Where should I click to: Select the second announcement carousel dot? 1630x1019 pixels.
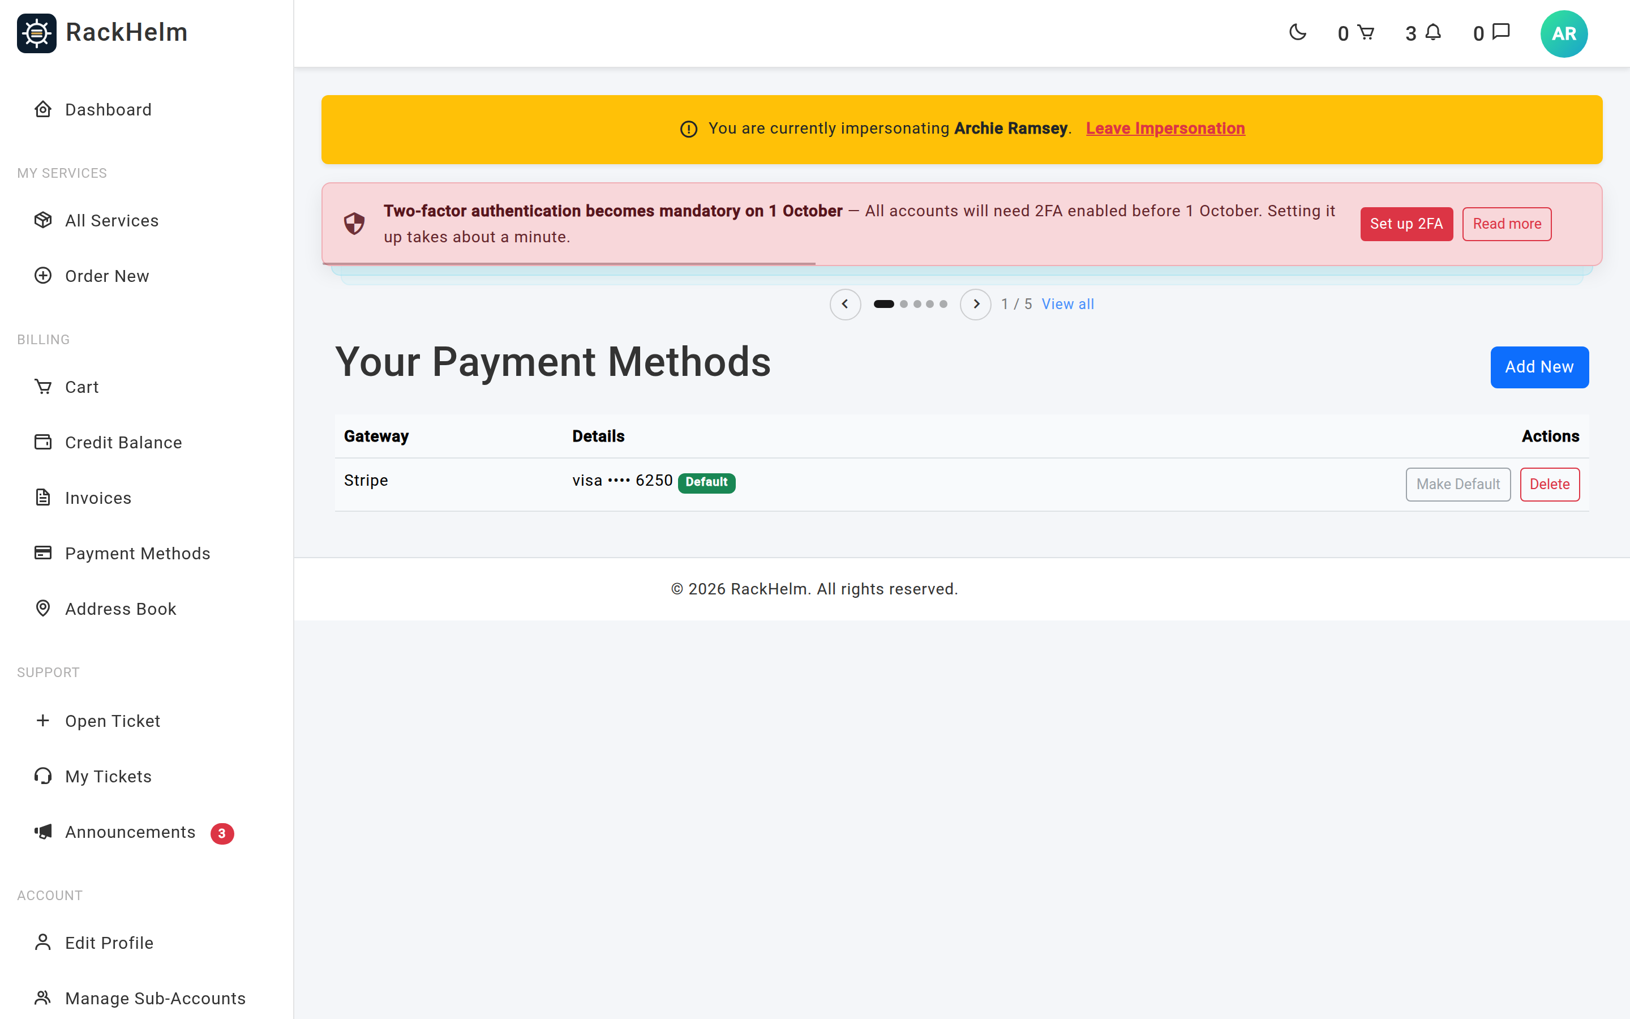pos(904,304)
